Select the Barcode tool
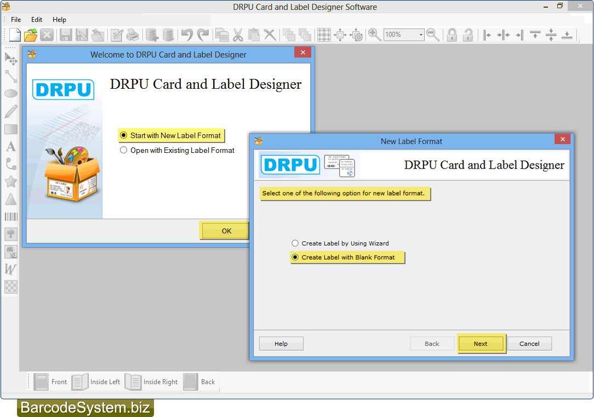 click(x=10, y=216)
